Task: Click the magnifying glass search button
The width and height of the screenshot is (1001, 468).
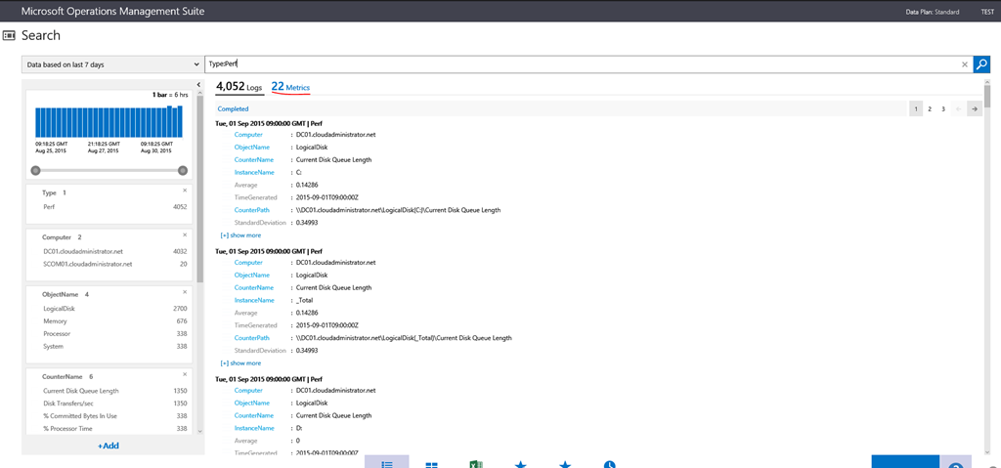Action: click(981, 64)
